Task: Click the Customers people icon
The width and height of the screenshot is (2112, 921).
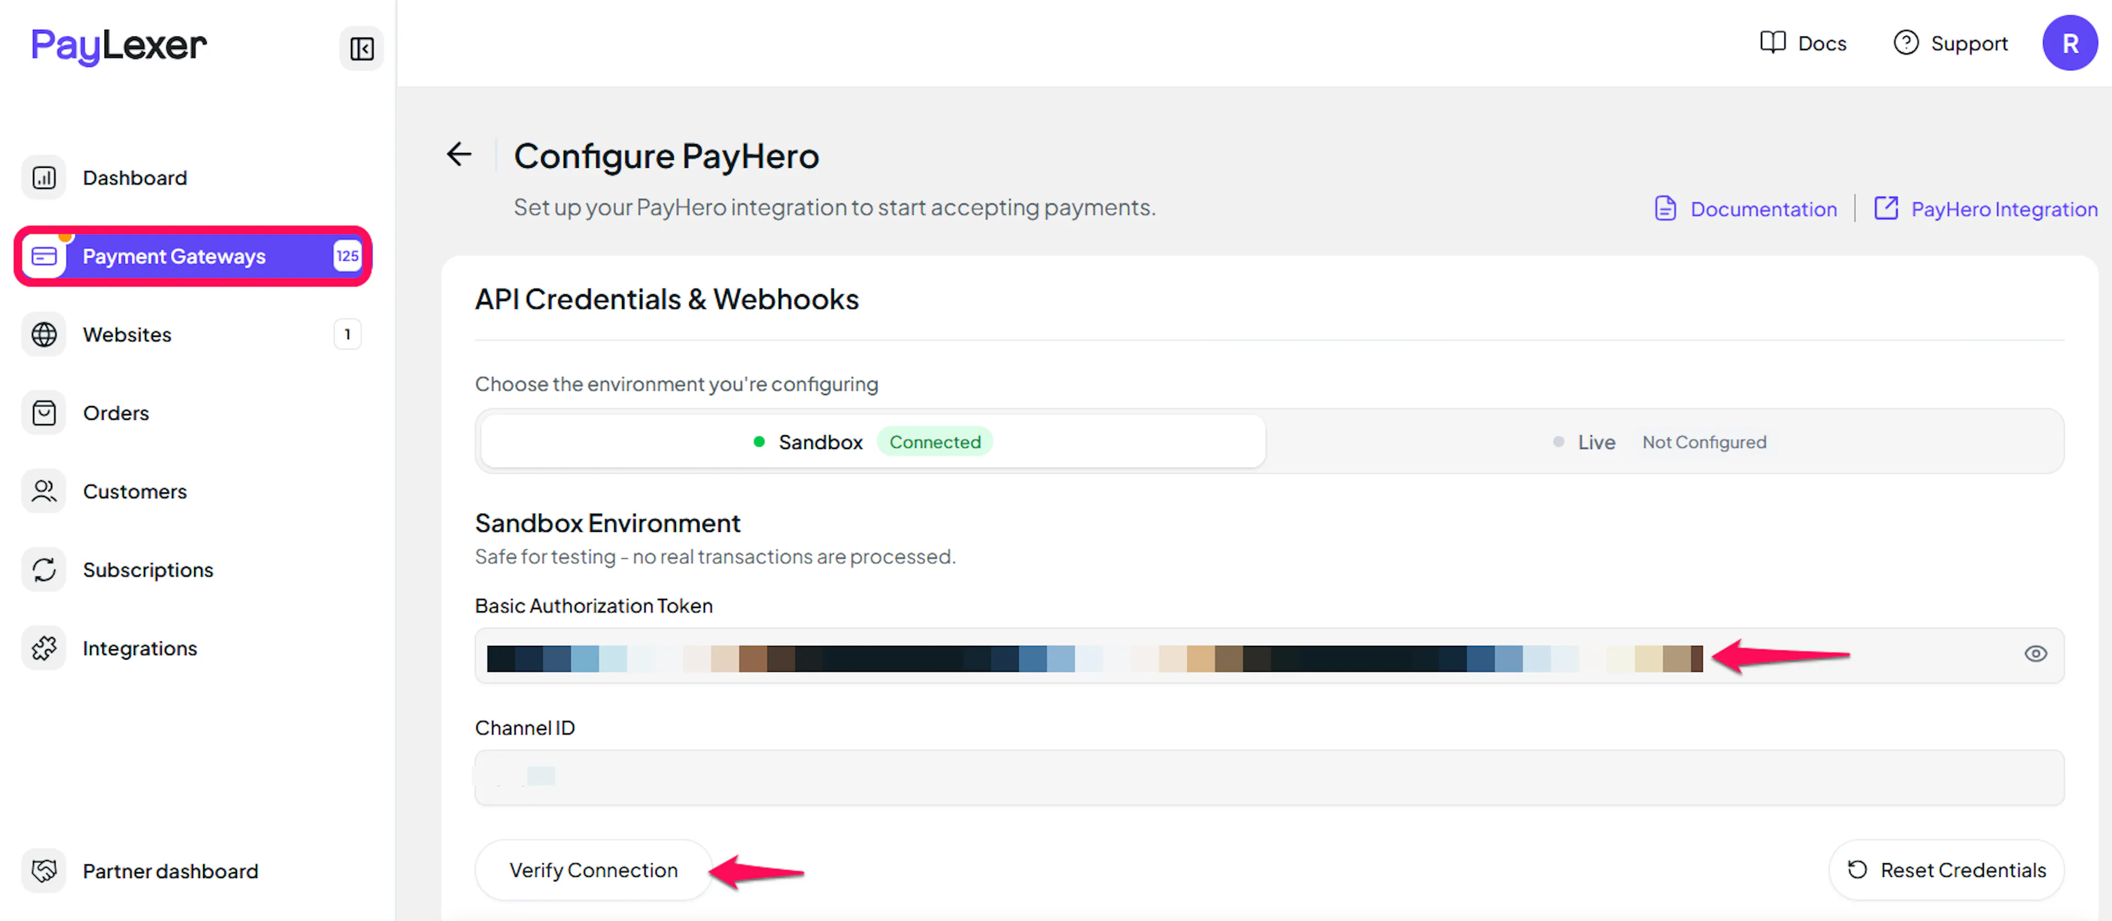Action: pos(43,491)
